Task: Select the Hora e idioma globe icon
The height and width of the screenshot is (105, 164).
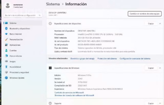Action: 6,56
